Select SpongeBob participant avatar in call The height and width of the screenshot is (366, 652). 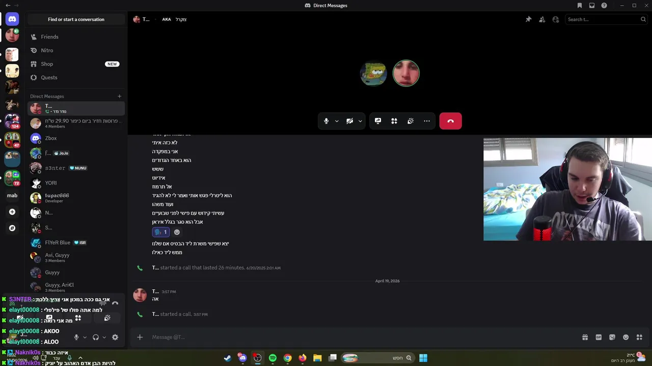click(x=373, y=74)
